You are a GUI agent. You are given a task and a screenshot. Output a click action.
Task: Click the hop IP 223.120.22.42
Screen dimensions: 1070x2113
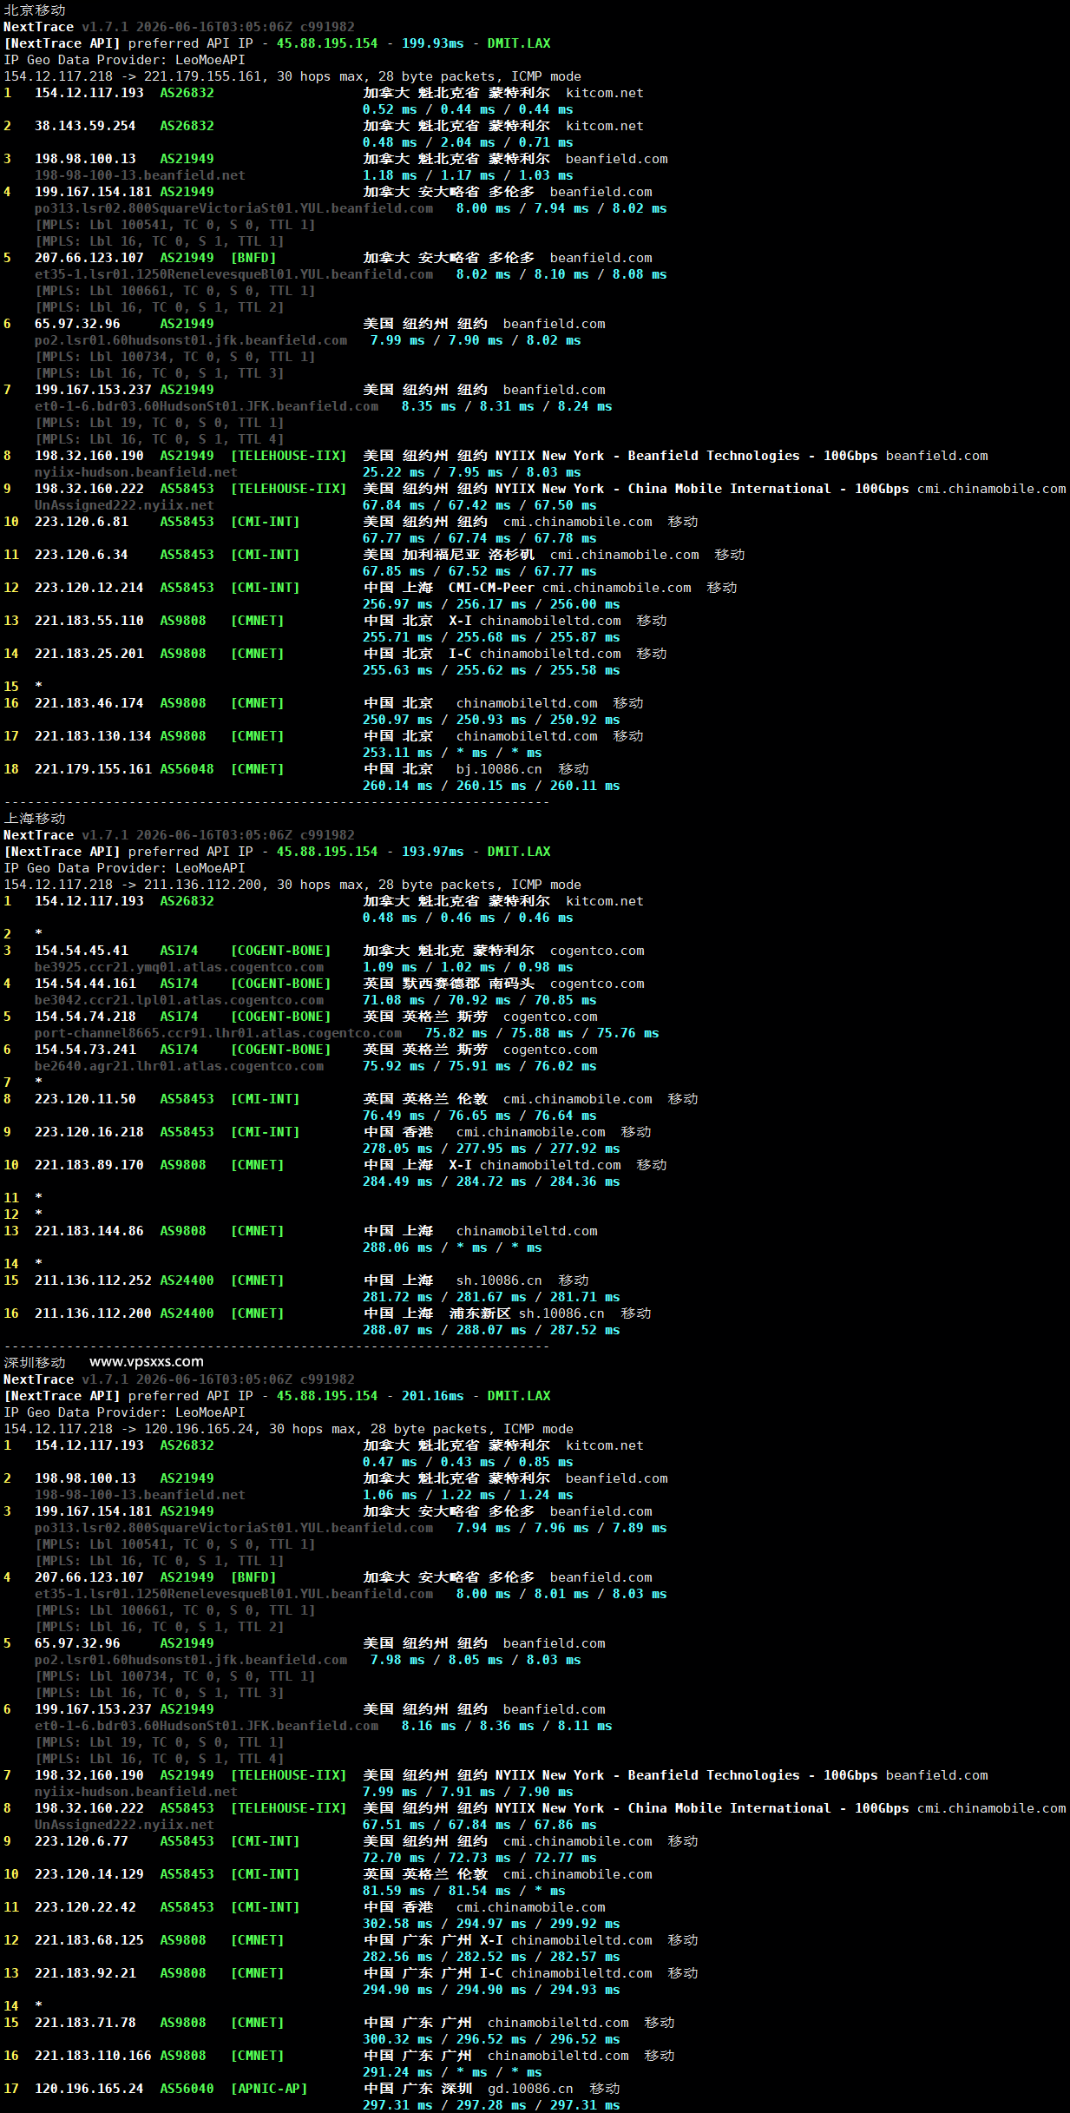(x=85, y=1907)
